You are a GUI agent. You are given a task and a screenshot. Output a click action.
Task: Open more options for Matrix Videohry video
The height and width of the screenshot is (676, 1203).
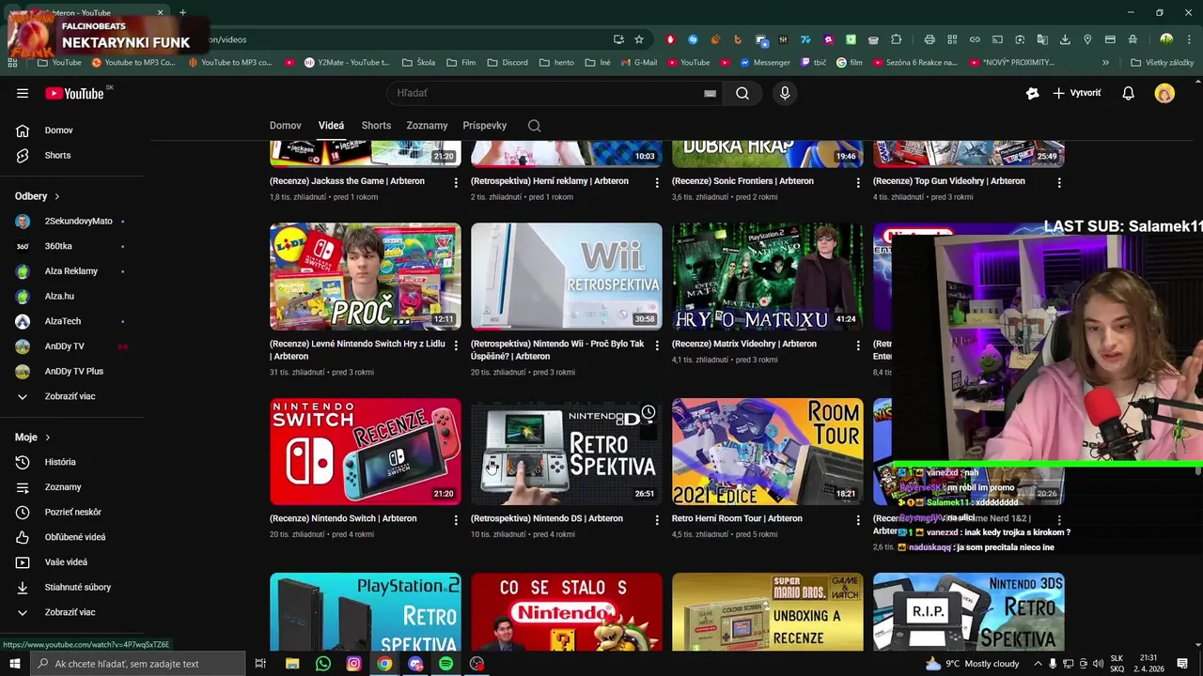[x=858, y=345]
